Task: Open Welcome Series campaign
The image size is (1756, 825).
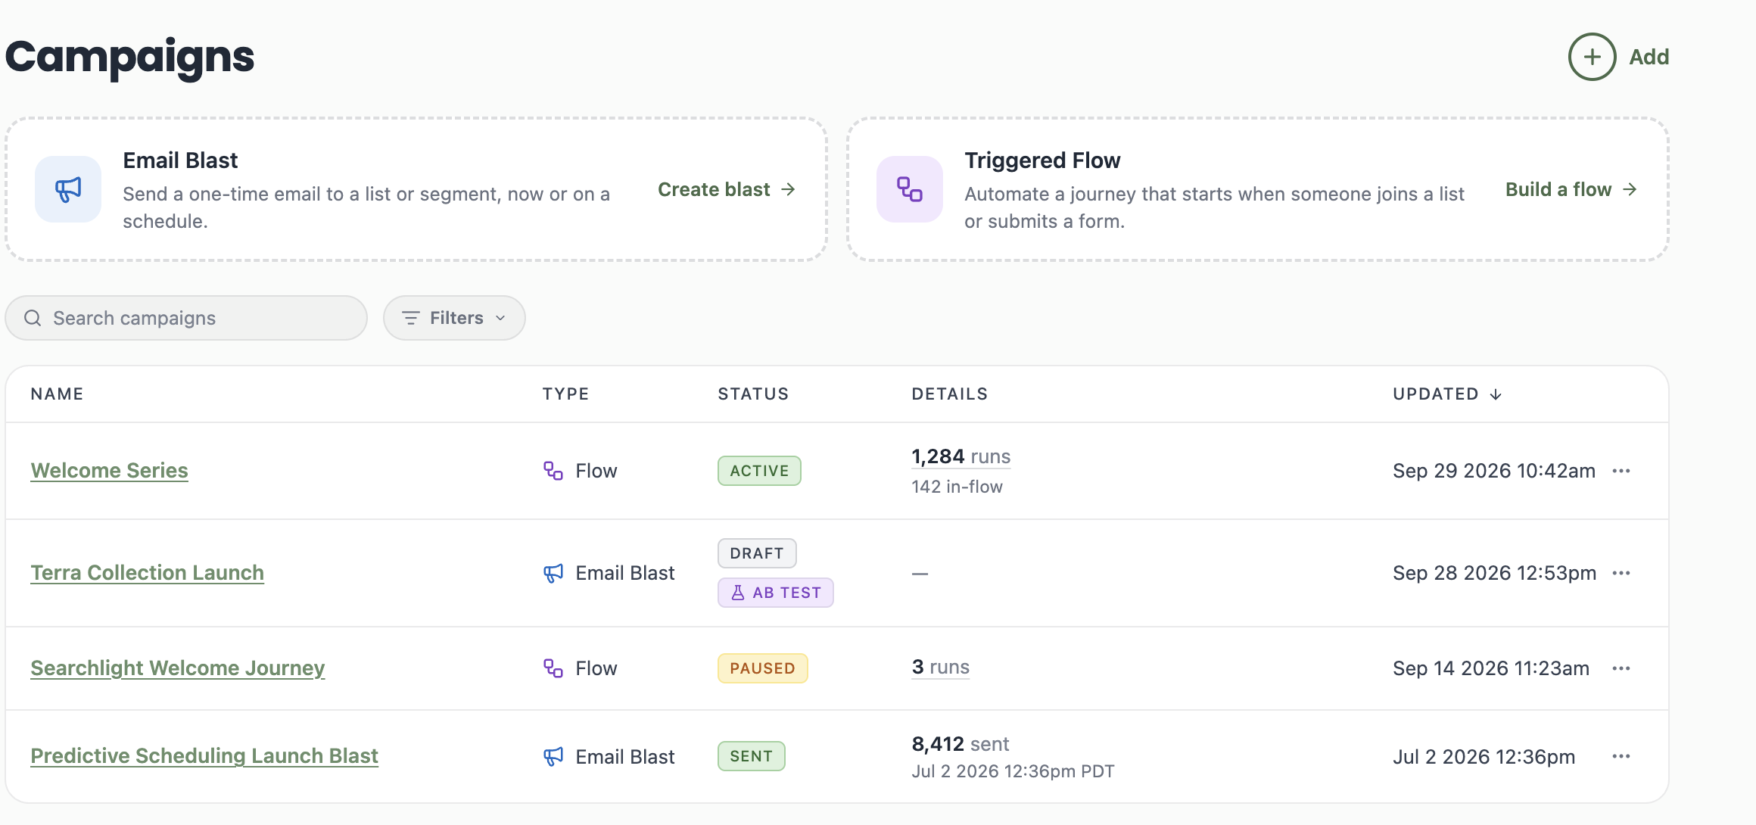Action: pos(109,471)
